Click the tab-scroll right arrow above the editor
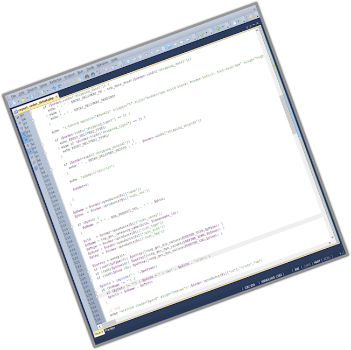The height and width of the screenshot is (350, 351). pos(250,26)
